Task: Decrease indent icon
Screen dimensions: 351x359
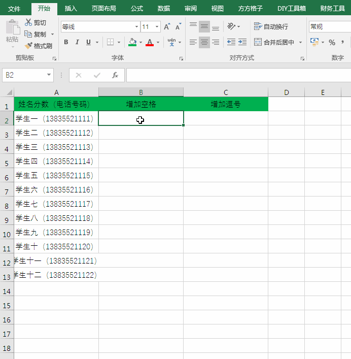Action: coord(231,42)
